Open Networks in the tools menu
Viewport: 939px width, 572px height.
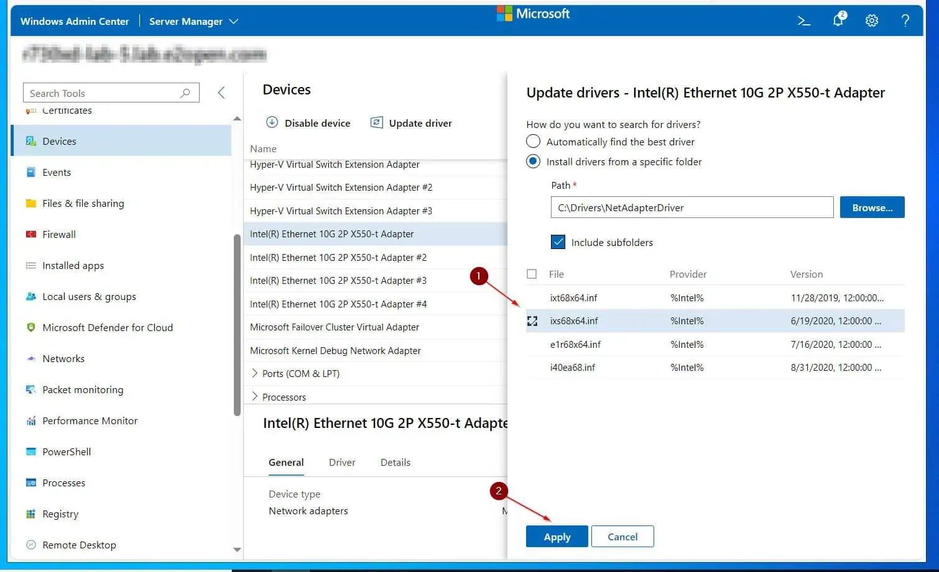coord(121,358)
